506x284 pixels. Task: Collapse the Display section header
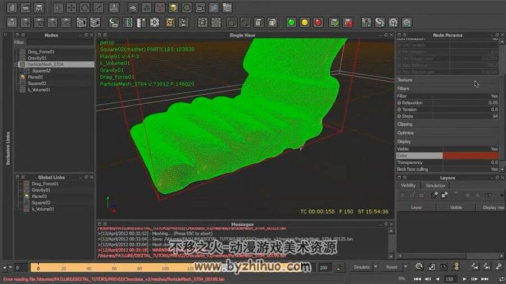click(448, 141)
